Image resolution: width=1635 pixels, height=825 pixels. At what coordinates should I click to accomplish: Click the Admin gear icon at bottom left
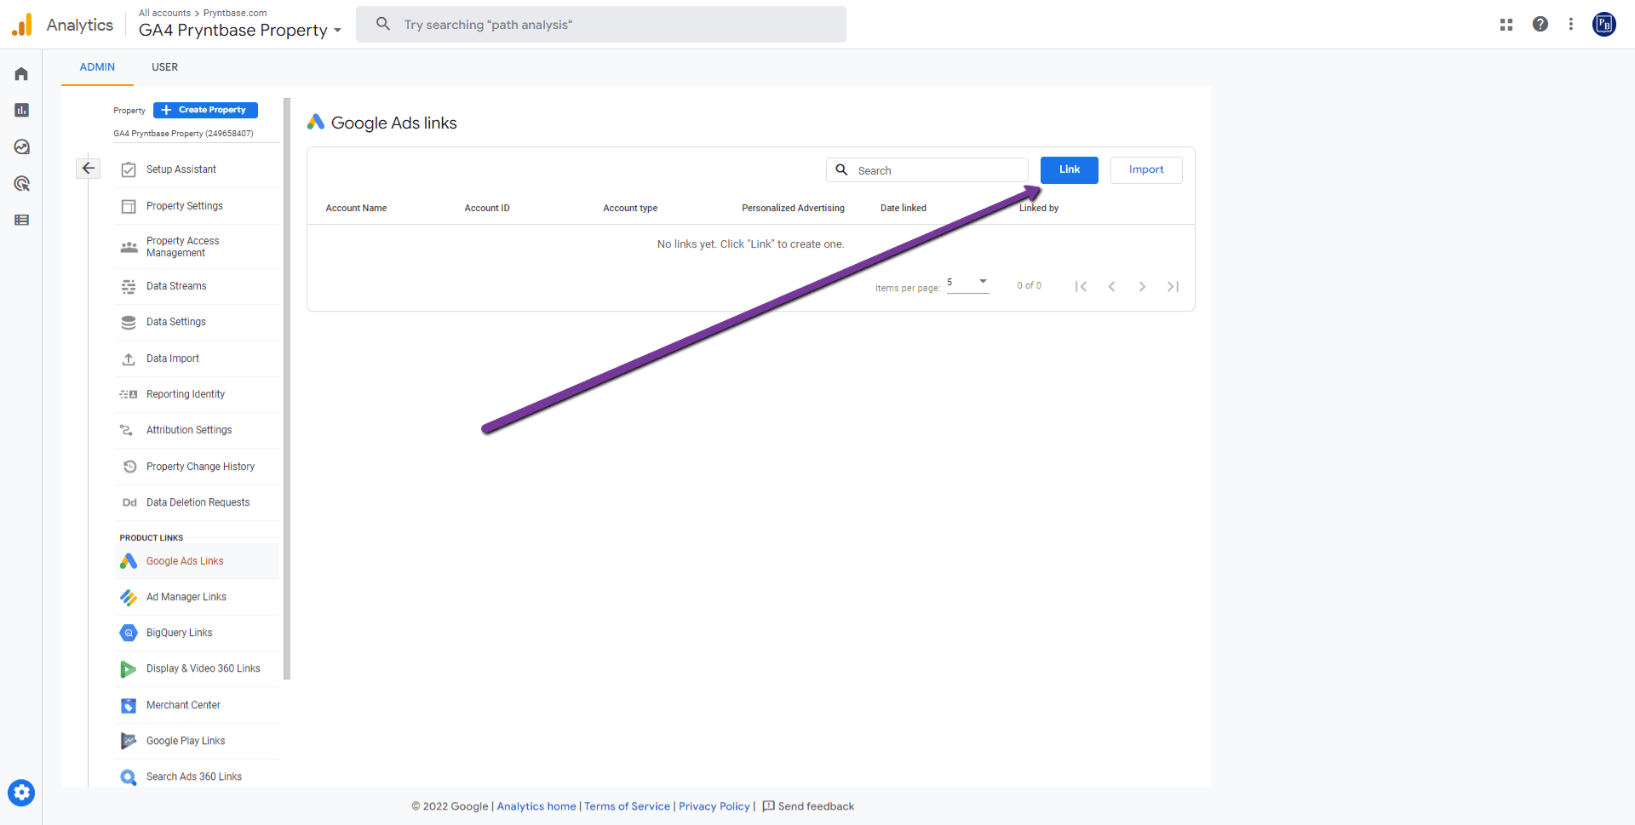click(21, 793)
